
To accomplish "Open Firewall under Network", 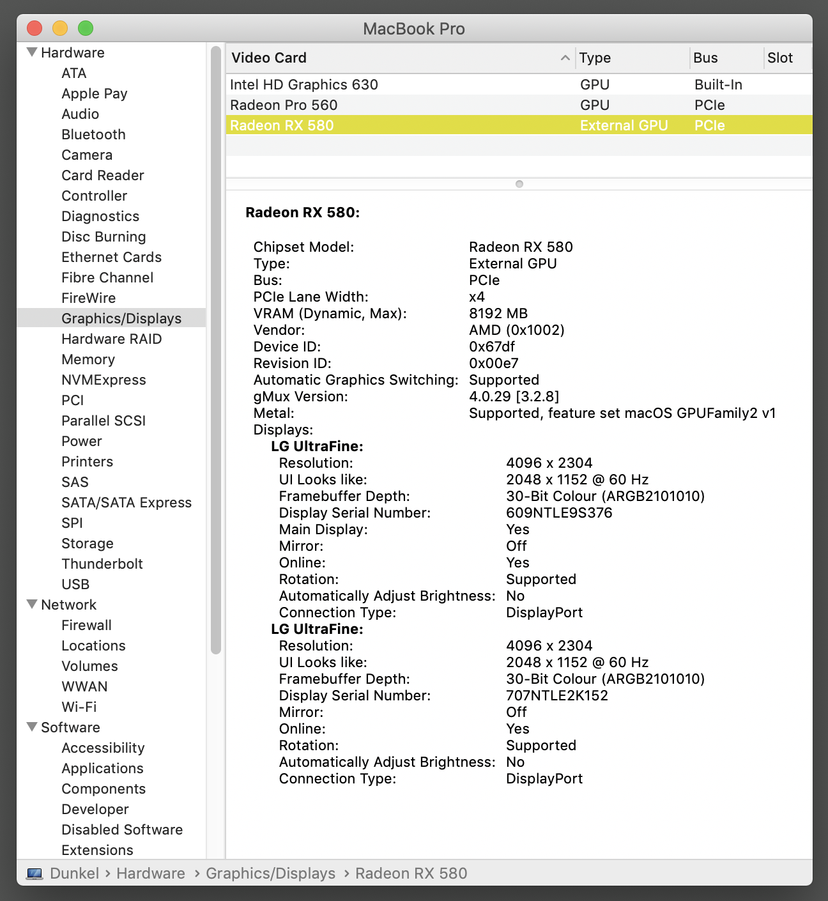I will point(87,625).
